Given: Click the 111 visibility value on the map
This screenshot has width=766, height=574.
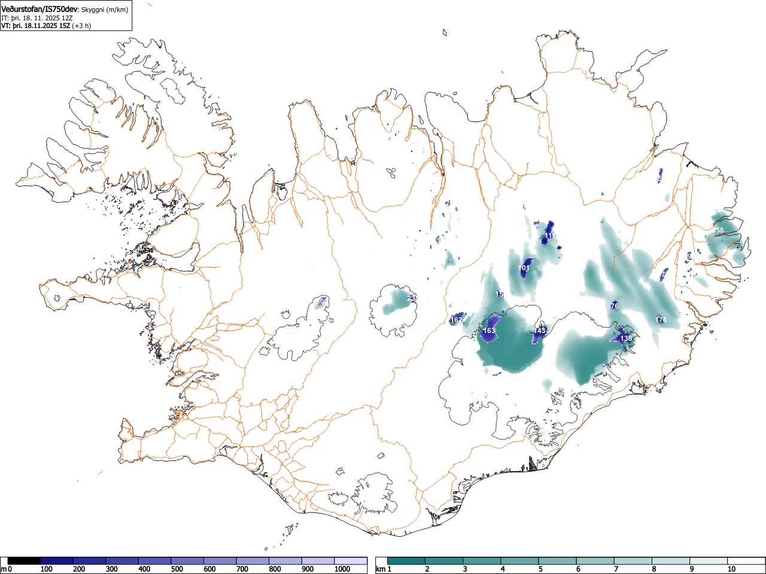Looking at the screenshot, I should 549,236.
